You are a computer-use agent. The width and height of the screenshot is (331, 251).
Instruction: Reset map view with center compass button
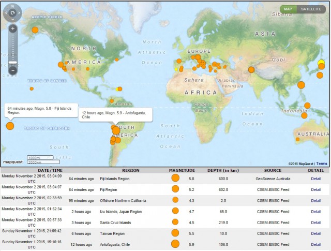[x=12, y=13]
